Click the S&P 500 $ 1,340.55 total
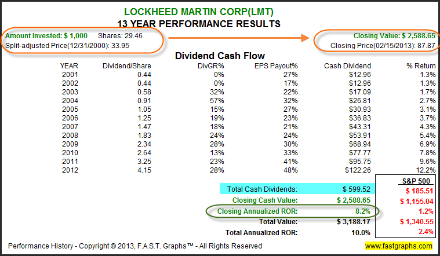Image resolution: width=440 pixels, height=256 pixels. (x=417, y=222)
